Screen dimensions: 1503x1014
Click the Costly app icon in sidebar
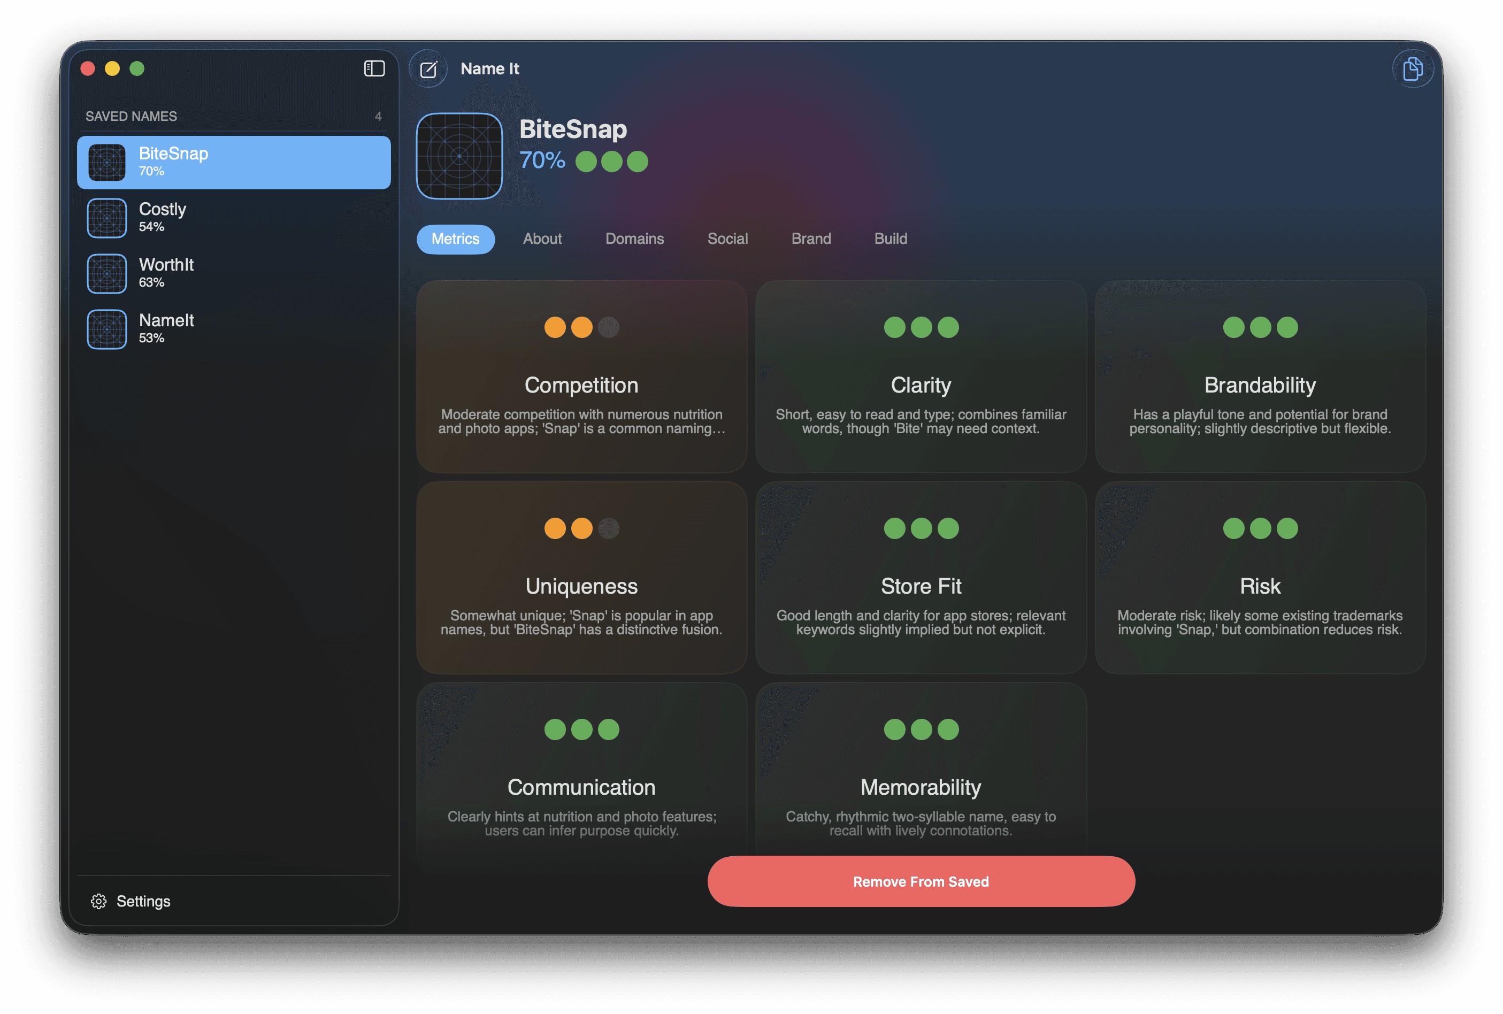(107, 218)
